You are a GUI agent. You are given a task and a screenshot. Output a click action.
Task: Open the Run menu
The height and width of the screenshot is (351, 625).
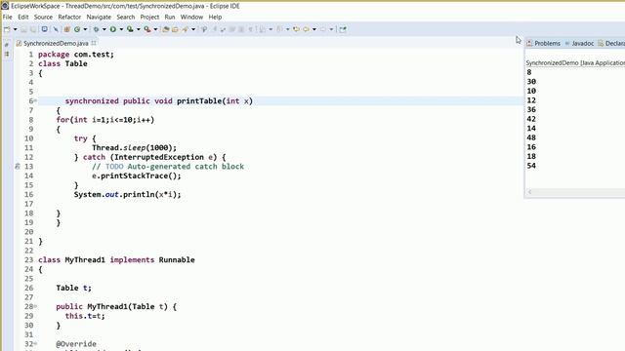[170, 18]
